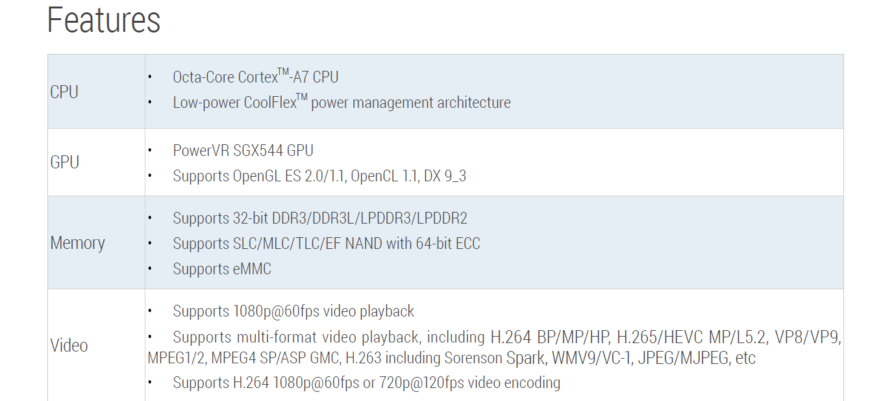Select the Memory row label

click(x=77, y=243)
